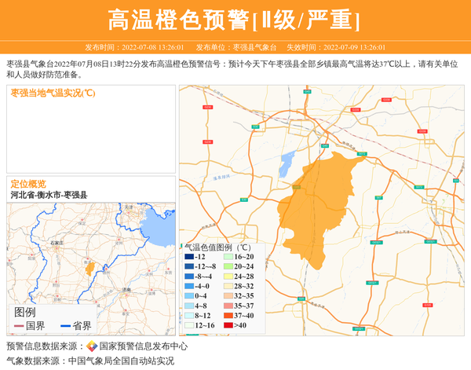Select the 定位概览 panel heading

pyautogui.click(x=28, y=184)
